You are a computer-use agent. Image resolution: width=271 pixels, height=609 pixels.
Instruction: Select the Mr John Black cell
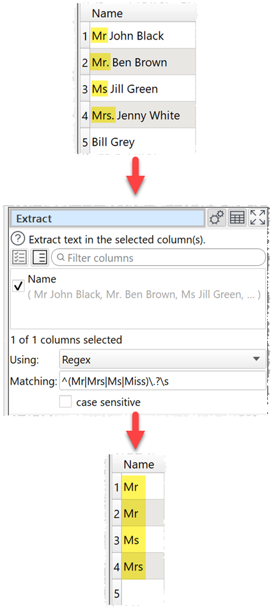click(x=143, y=36)
